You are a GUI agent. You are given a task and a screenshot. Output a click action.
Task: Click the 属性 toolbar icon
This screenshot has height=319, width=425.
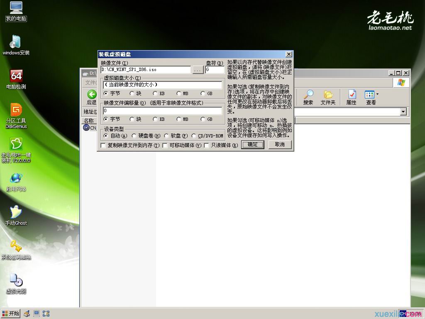[x=352, y=97]
